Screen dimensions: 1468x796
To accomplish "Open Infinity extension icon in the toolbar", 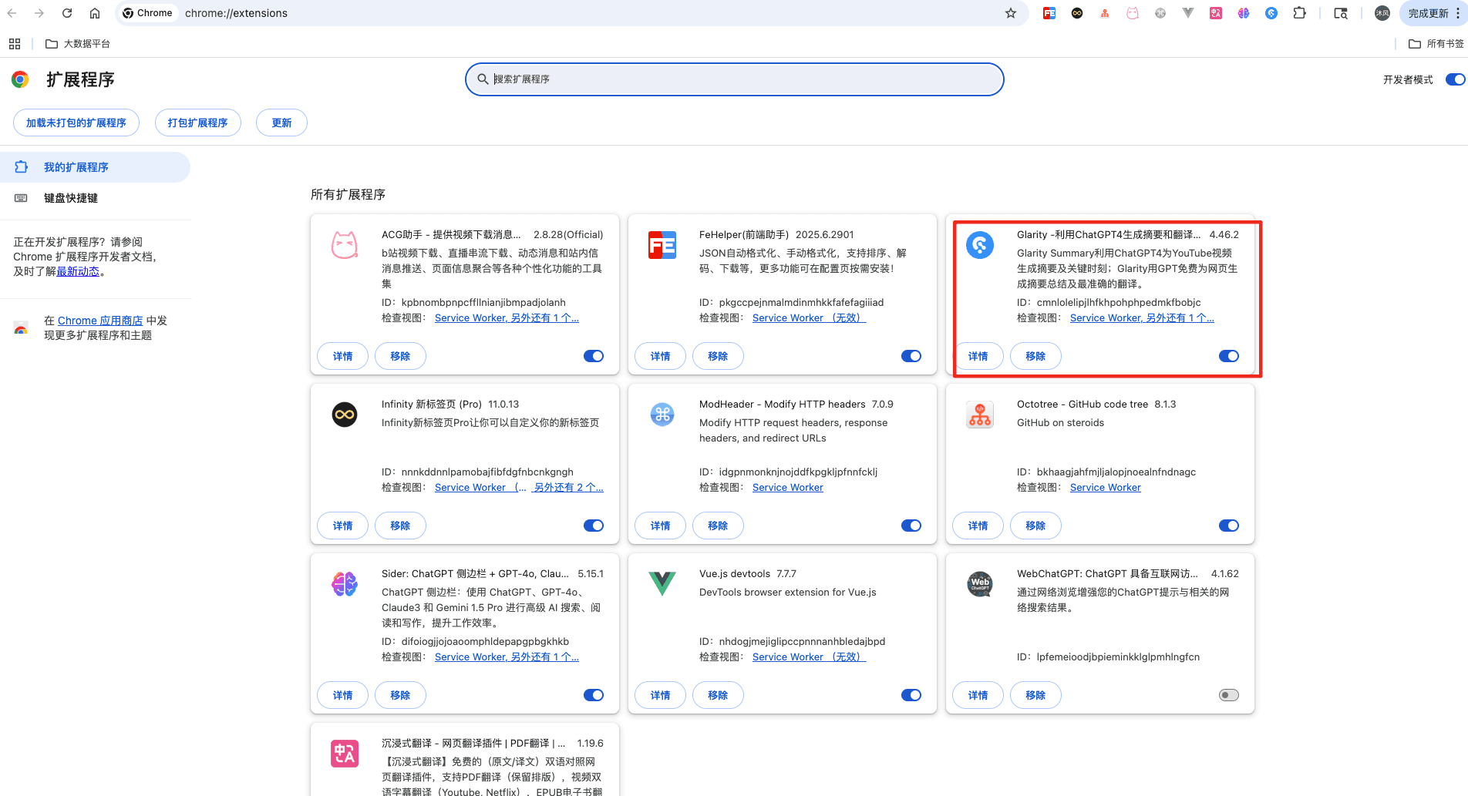I will (x=1077, y=13).
